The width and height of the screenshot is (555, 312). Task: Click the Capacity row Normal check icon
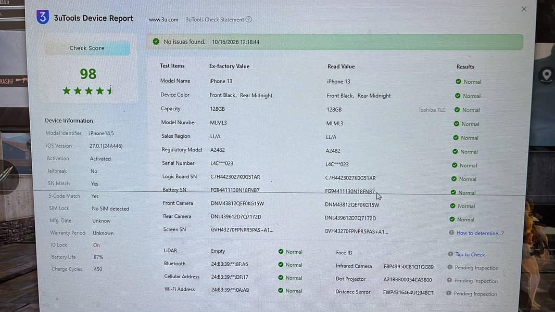(457, 110)
